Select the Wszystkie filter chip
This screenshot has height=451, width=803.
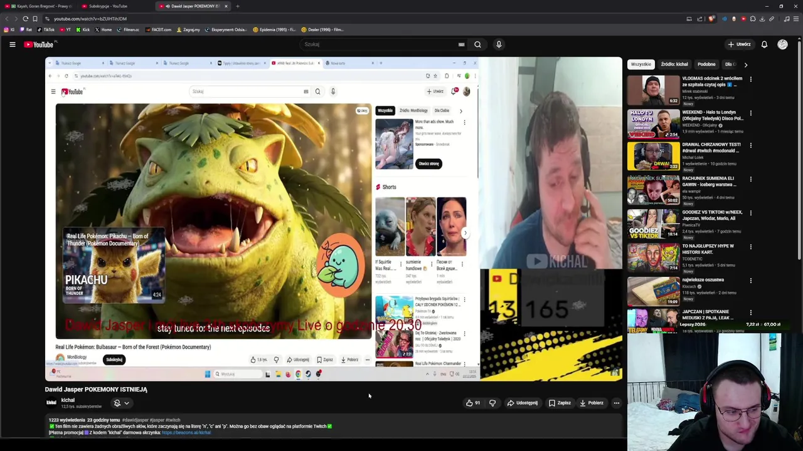pos(641,64)
